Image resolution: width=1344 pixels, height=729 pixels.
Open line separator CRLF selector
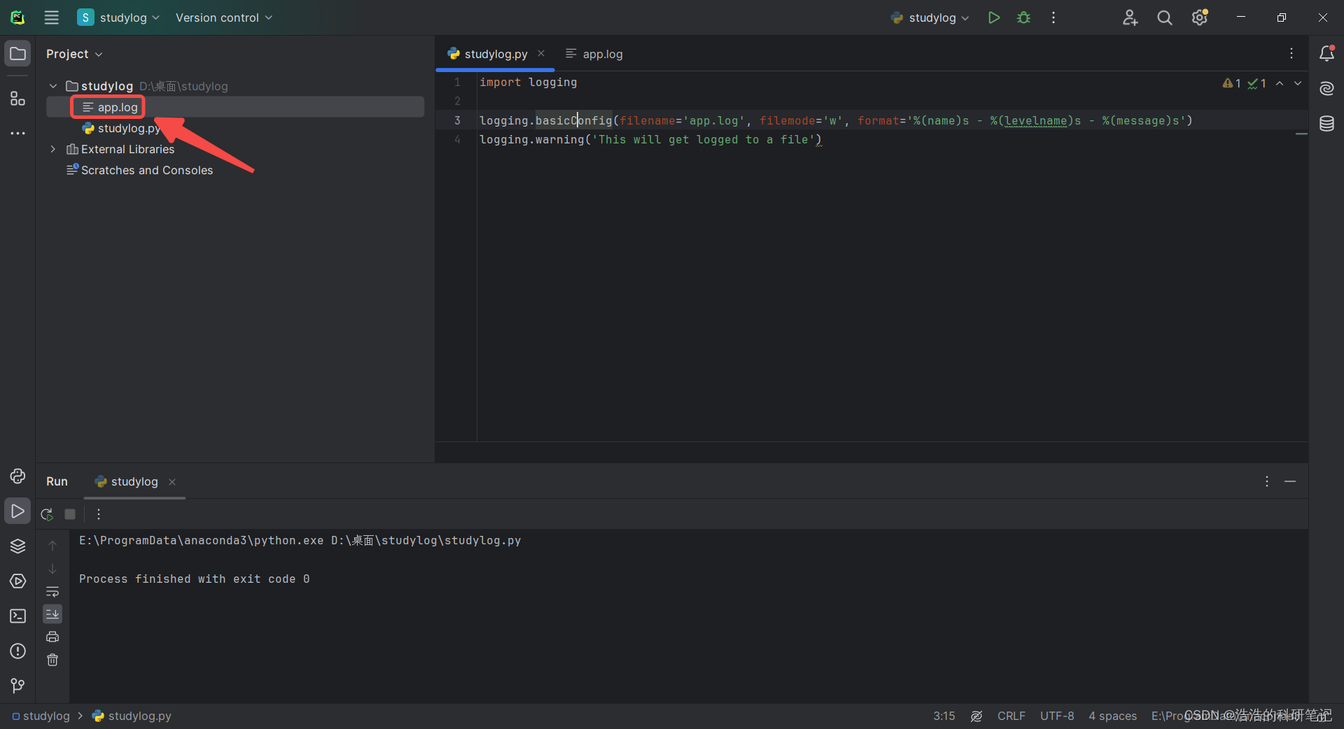point(1011,716)
